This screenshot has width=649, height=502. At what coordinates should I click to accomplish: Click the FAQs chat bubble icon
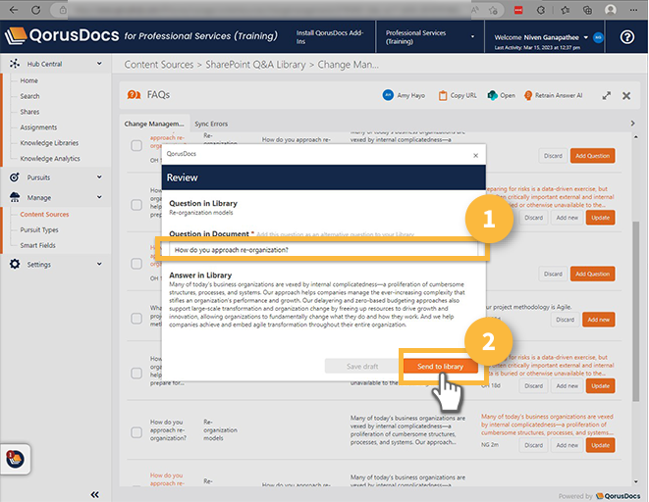[x=134, y=95]
